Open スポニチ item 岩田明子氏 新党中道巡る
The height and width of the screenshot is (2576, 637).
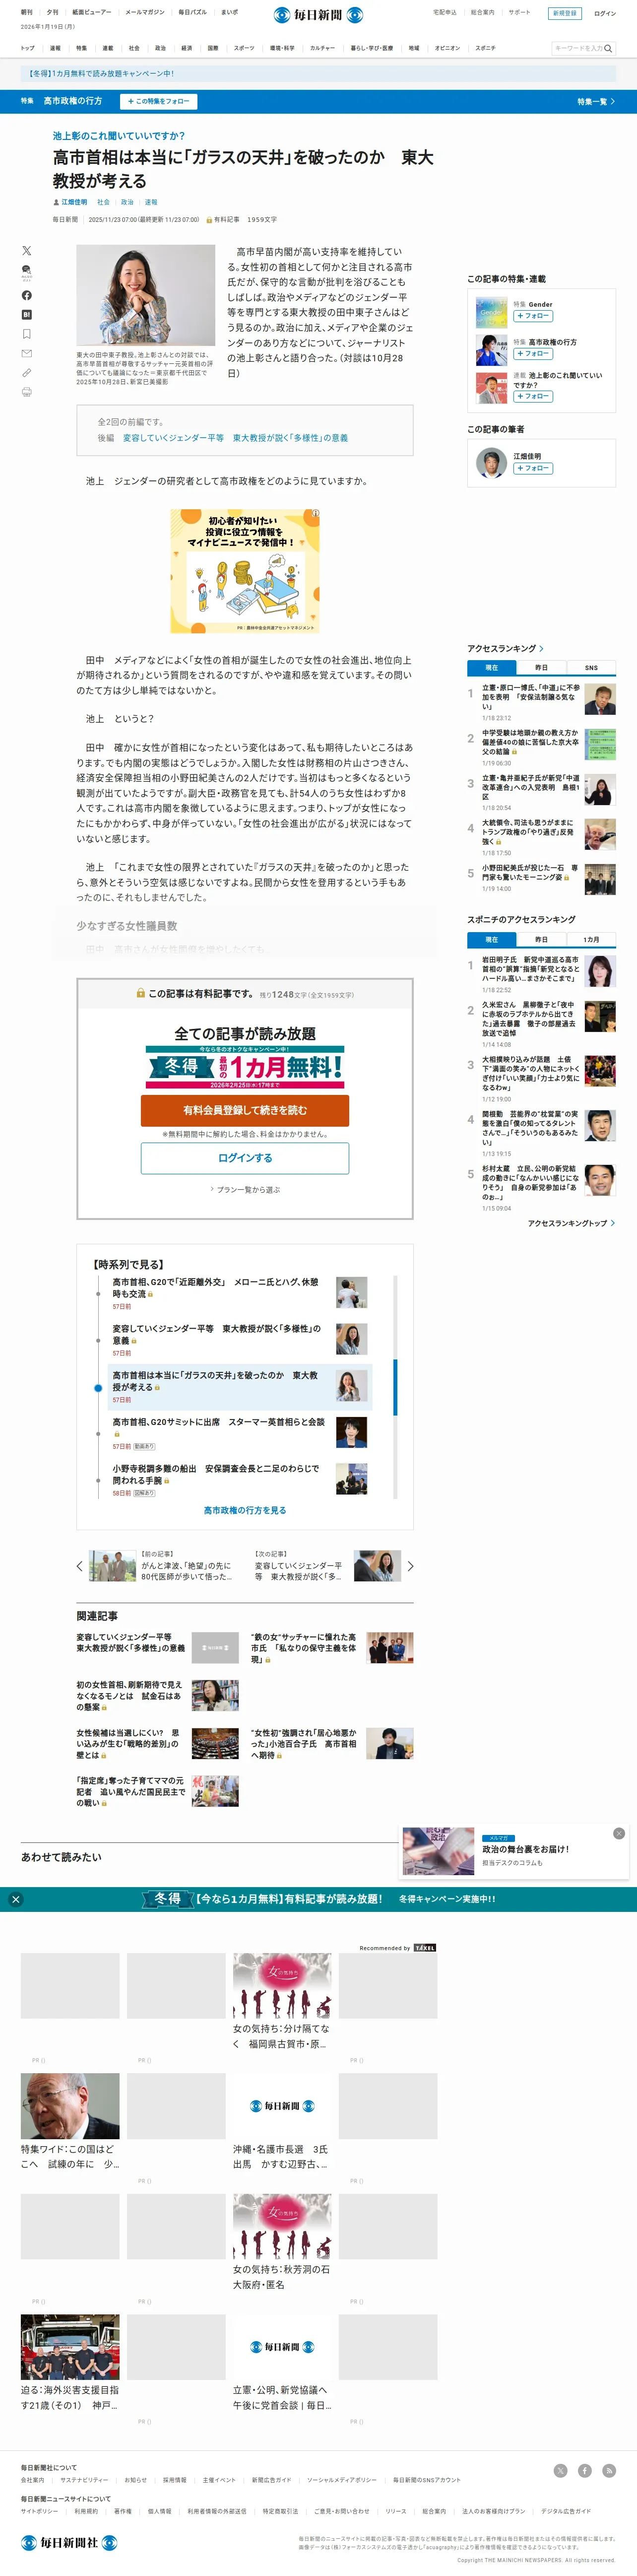tap(530, 969)
